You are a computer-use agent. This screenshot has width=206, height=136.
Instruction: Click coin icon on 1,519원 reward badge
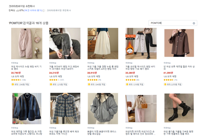(127, 84)
